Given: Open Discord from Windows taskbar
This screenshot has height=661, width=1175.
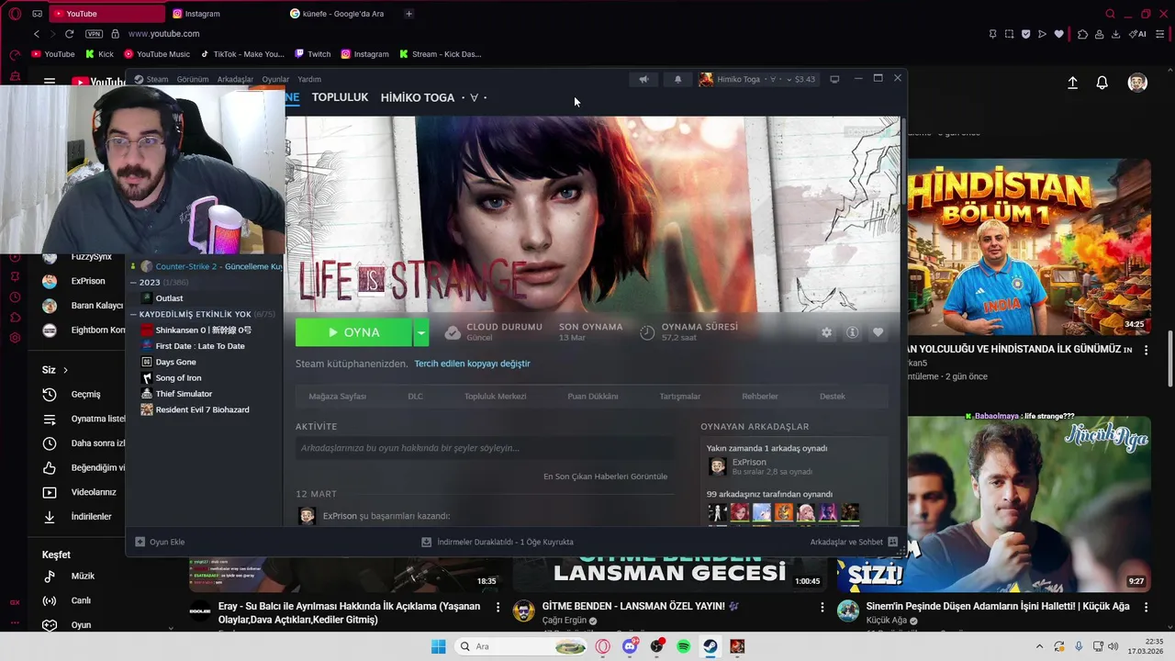Looking at the screenshot, I should [630, 646].
